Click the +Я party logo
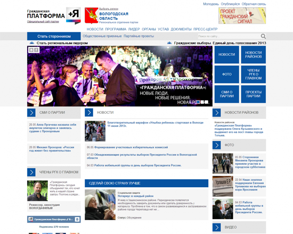The width and height of the screenshot is (293, 234). 74,16
